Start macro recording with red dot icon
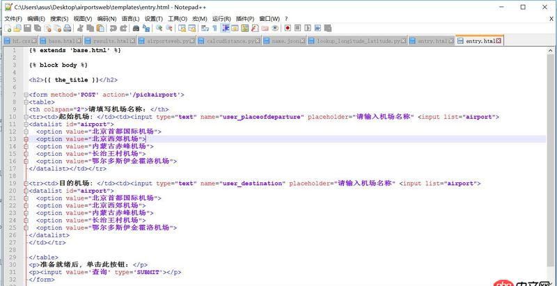The width and height of the screenshot is (557, 286). pos(288,29)
